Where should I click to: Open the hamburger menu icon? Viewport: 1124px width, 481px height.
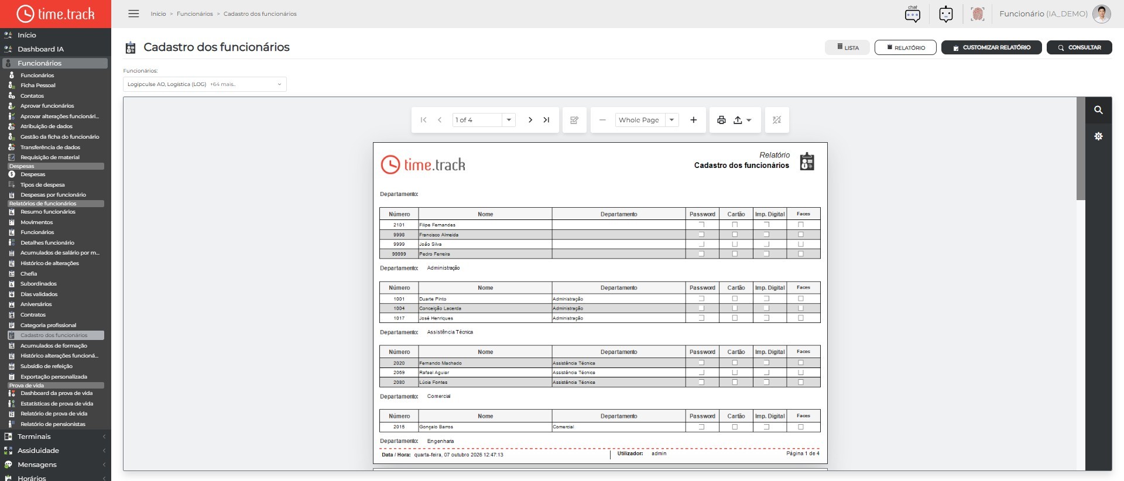coord(133,13)
